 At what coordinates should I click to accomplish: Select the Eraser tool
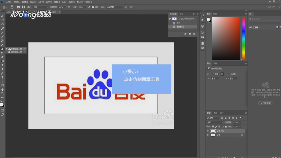[x=2, y=57]
